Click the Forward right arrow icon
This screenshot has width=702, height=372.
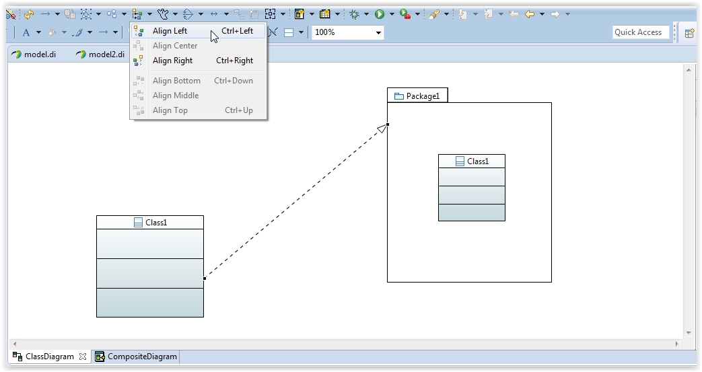click(x=555, y=14)
